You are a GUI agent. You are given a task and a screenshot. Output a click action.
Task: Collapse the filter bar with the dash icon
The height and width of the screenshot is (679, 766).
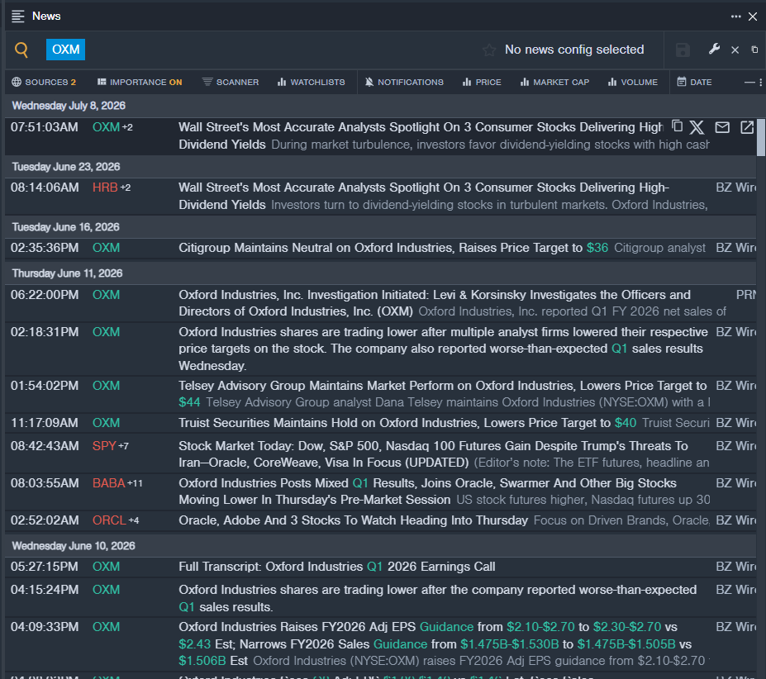coord(749,83)
